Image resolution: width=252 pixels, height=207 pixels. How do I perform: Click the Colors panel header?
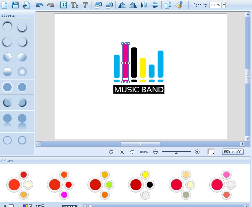(x=125, y=161)
